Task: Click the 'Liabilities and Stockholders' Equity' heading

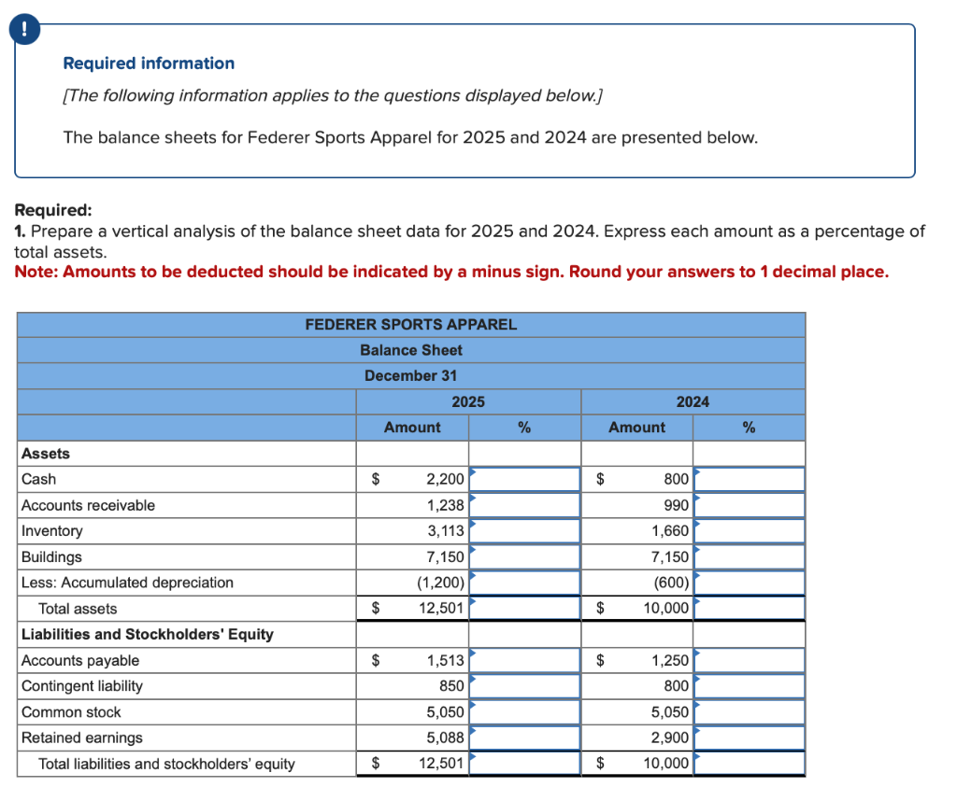Action: click(x=148, y=635)
